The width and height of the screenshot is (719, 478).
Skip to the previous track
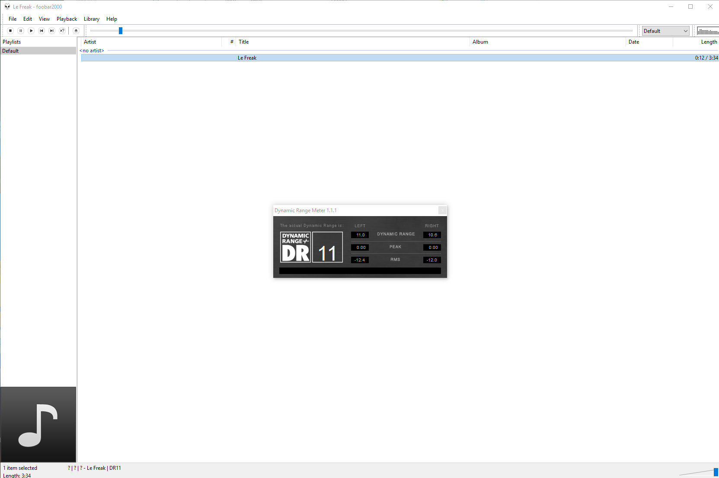(x=42, y=31)
